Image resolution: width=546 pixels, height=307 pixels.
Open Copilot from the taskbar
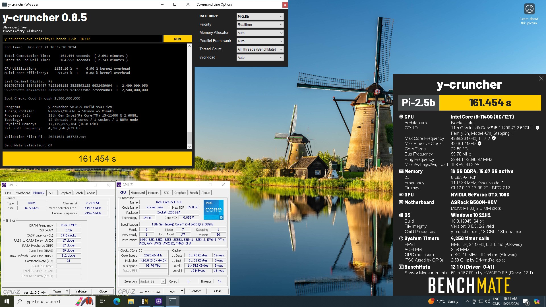537,301
